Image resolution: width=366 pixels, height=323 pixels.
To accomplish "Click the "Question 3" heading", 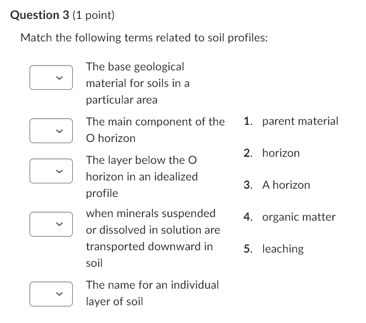I will click(40, 15).
